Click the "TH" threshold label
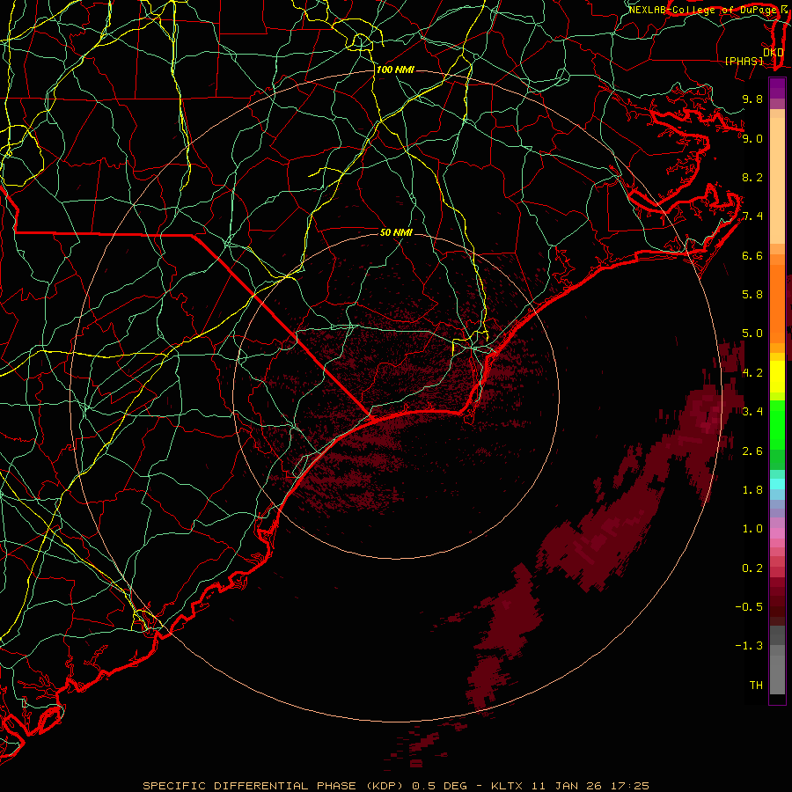792x792 pixels. (756, 686)
